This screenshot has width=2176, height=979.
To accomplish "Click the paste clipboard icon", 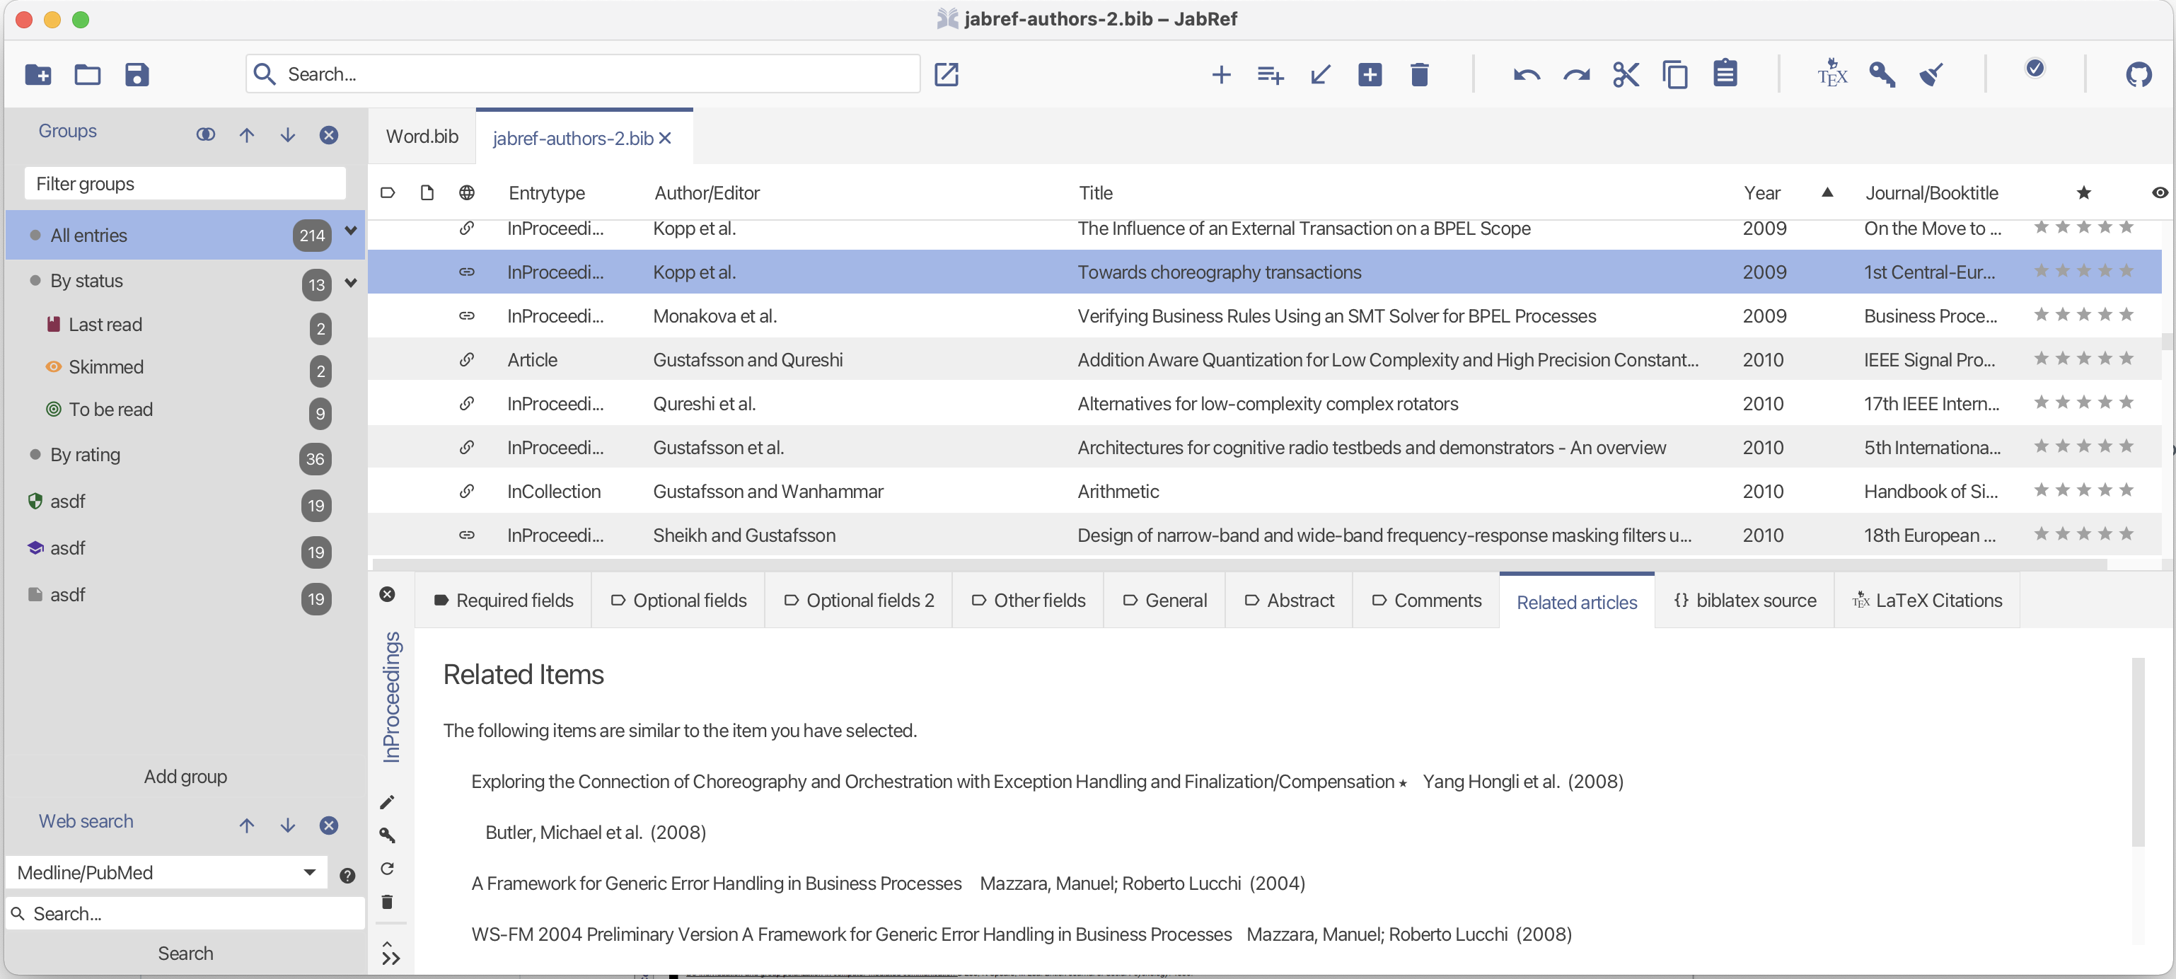I will (x=1725, y=74).
